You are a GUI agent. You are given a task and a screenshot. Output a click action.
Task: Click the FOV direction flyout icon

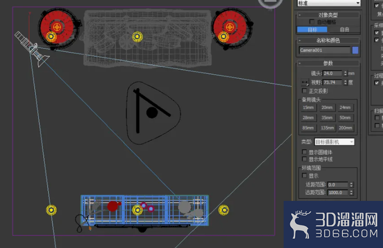coord(305,82)
